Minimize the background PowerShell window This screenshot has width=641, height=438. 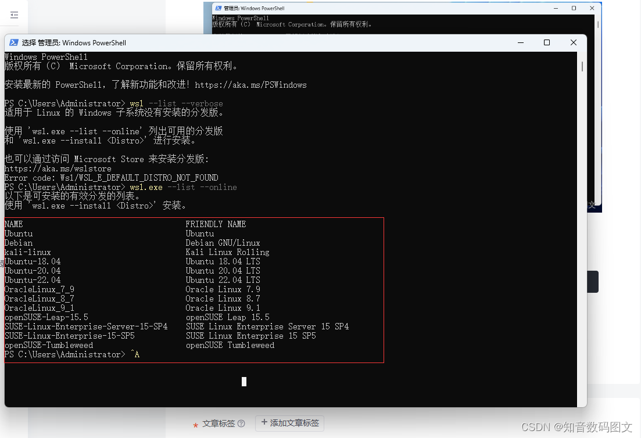(556, 8)
